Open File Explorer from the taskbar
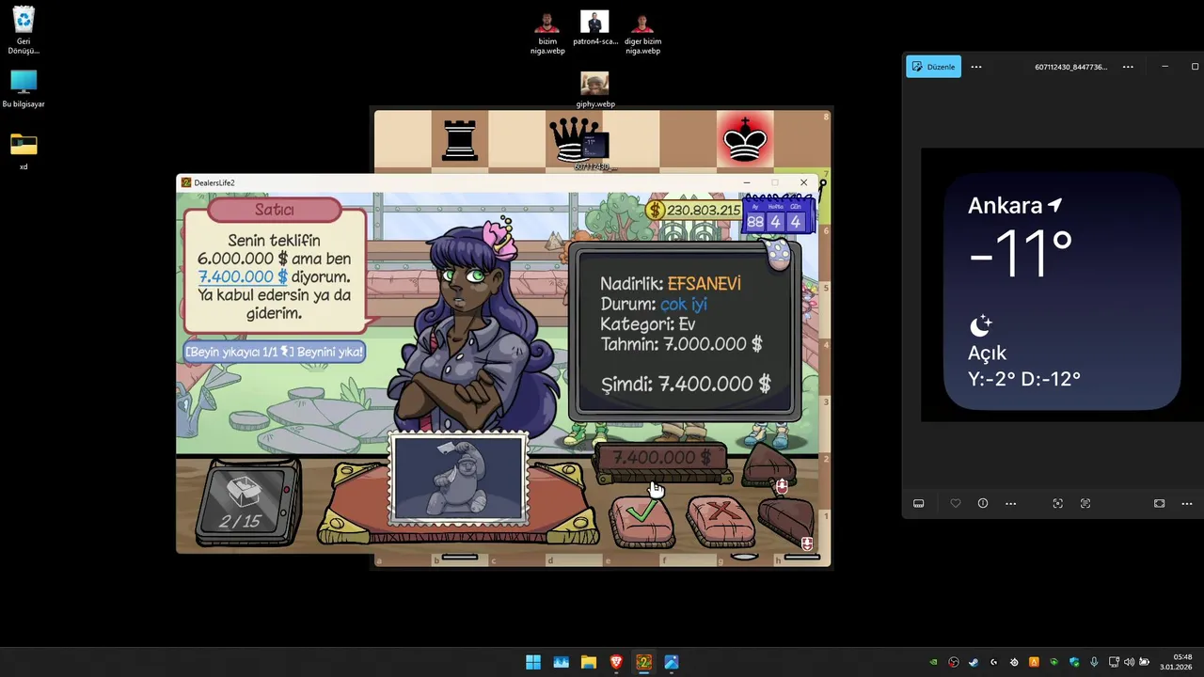This screenshot has width=1204, height=677. [589, 662]
